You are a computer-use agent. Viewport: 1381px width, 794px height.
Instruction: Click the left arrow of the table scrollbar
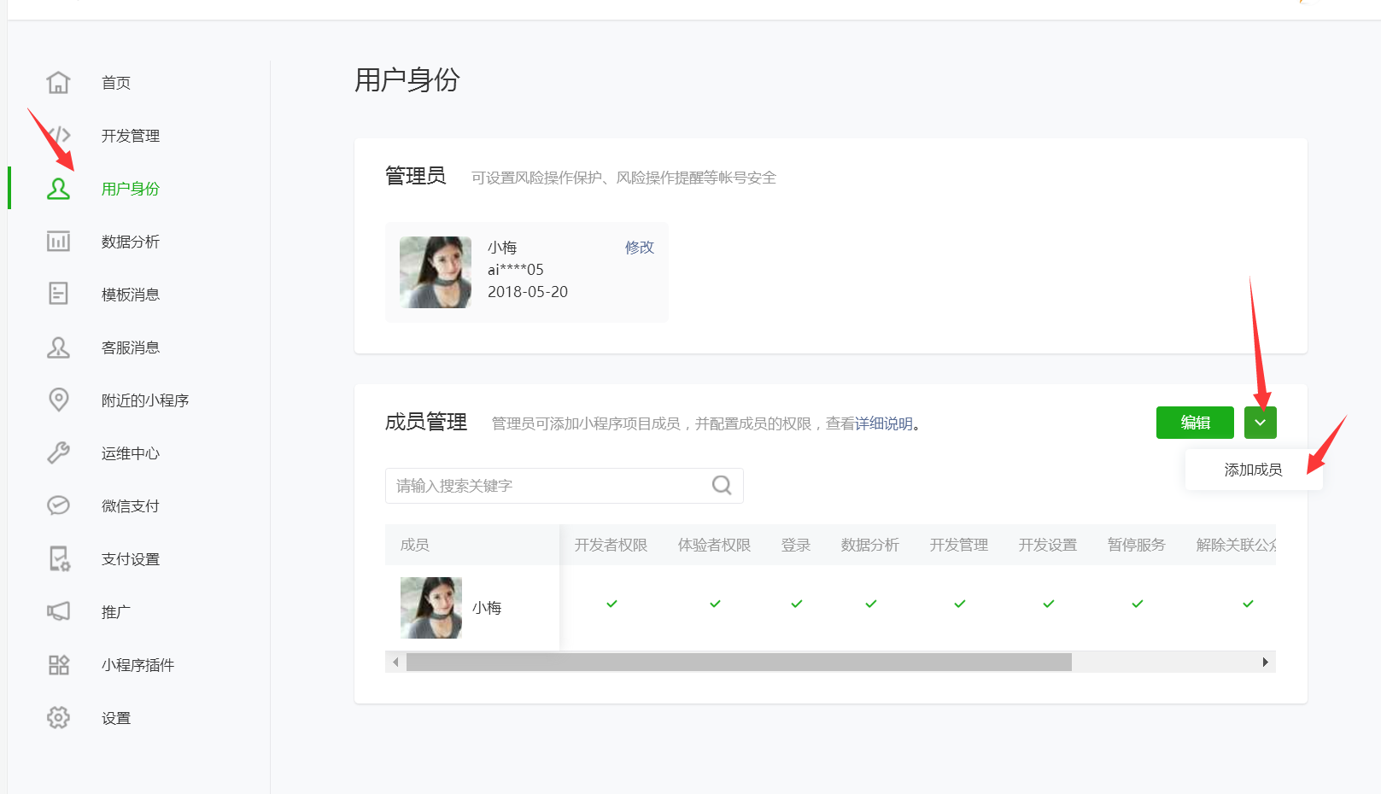click(395, 663)
